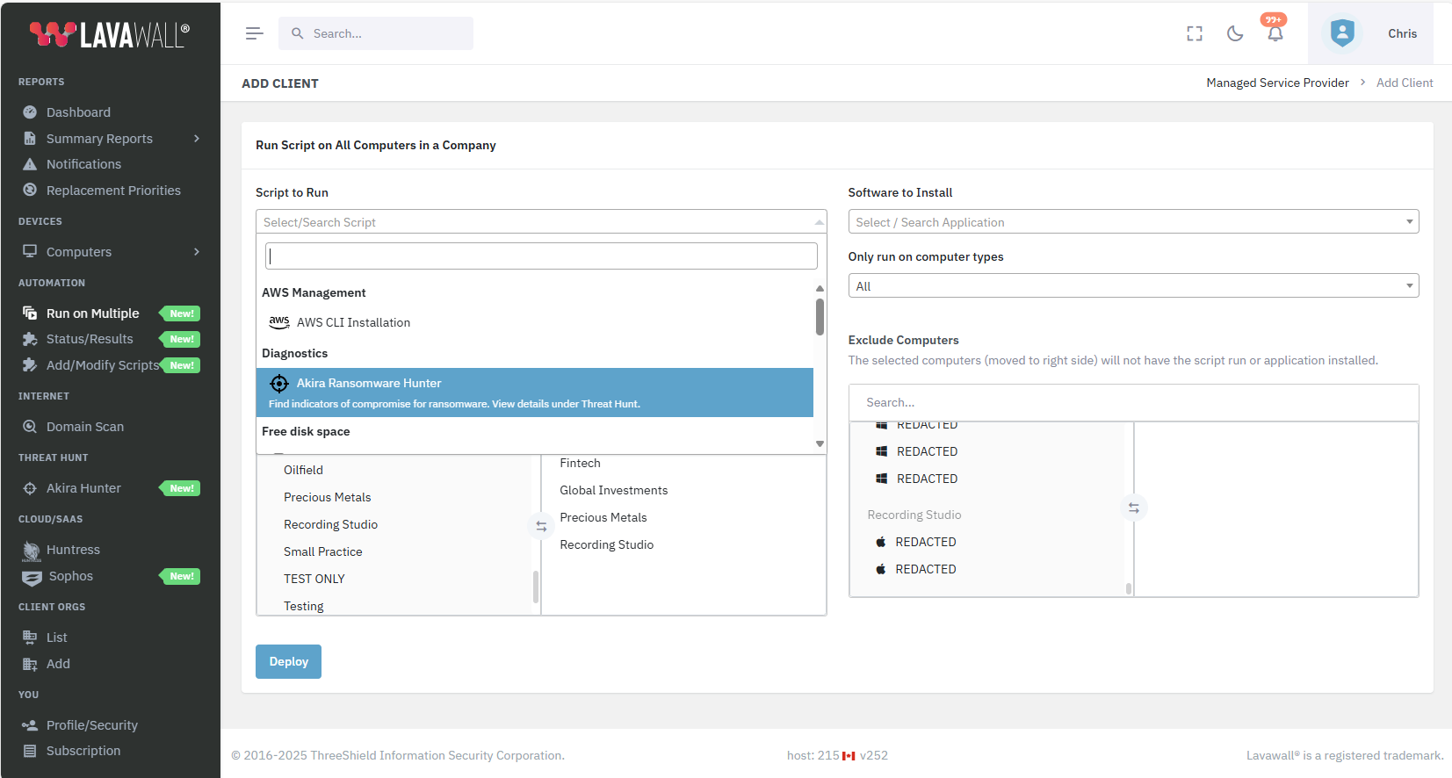This screenshot has height=778, width=1452.
Task: Click the Profile/Security icon
Action: [x=30, y=725]
